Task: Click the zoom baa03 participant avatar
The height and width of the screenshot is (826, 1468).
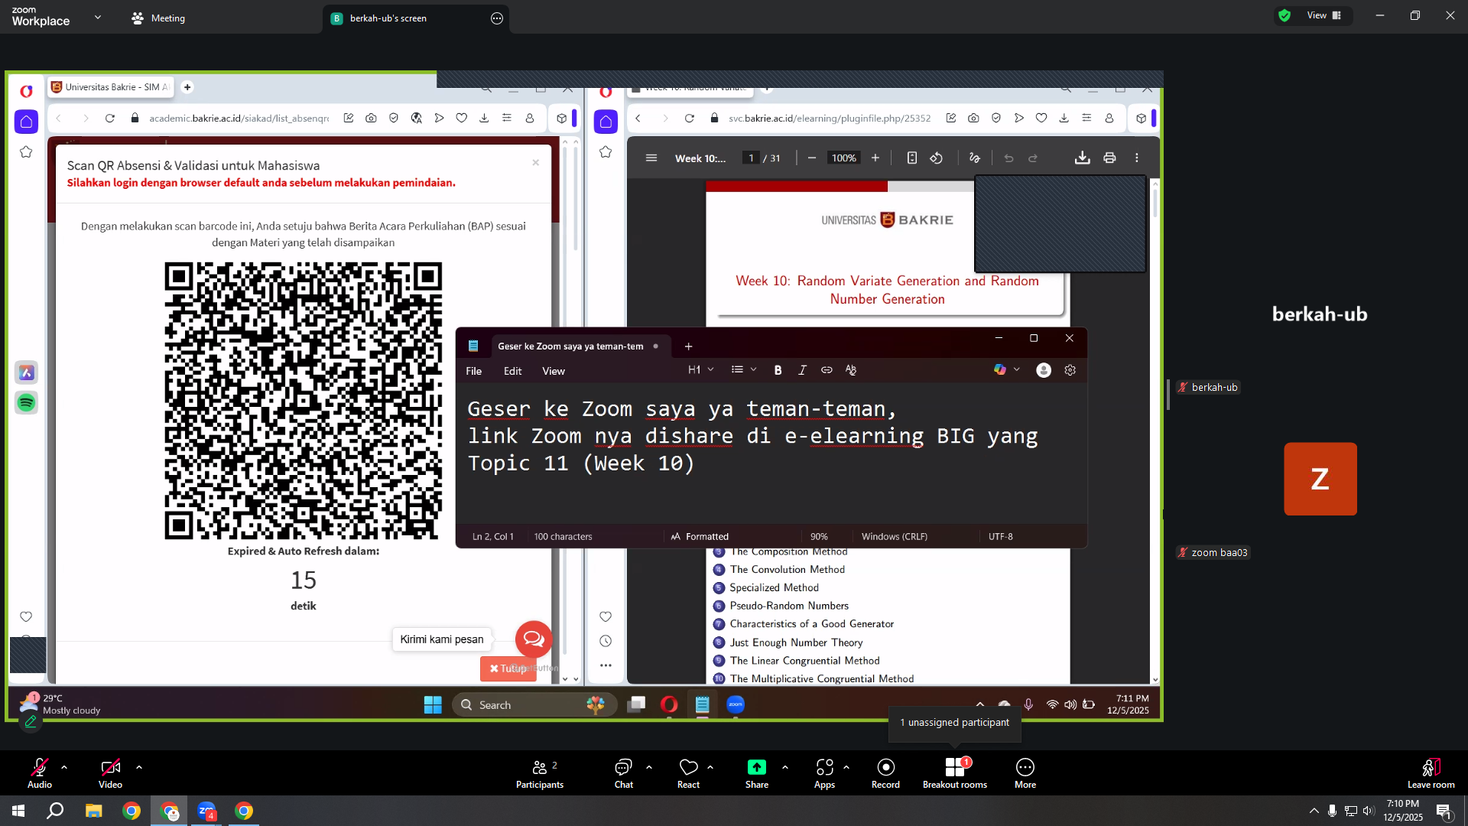Action: coord(1320,480)
